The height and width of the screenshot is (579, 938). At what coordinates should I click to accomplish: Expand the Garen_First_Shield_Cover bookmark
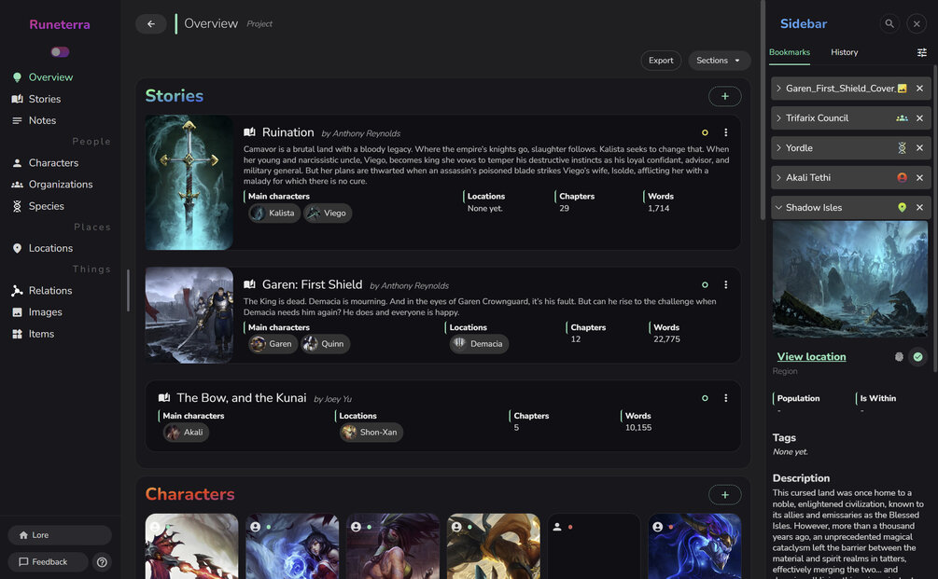tap(778, 89)
